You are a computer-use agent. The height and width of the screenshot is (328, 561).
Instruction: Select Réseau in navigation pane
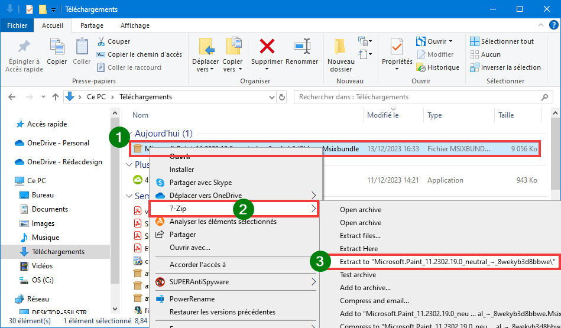tap(31, 299)
